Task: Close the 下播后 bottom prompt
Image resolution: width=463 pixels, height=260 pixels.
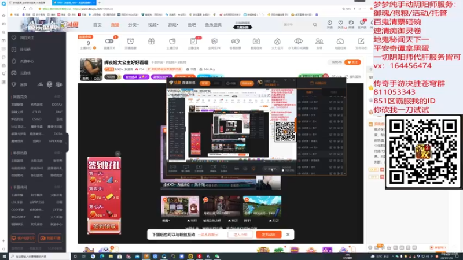Action: (288, 235)
